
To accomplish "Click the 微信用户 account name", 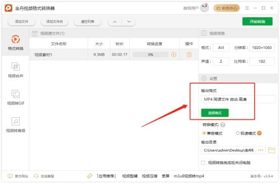I will [191, 8].
